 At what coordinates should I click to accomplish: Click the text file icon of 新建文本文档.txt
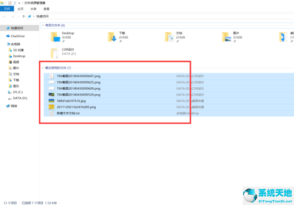click(52, 113)
